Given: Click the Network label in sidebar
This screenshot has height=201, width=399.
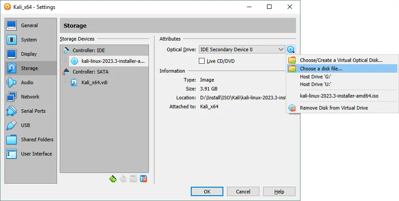Looking at the screenshot, I should 30,97.
